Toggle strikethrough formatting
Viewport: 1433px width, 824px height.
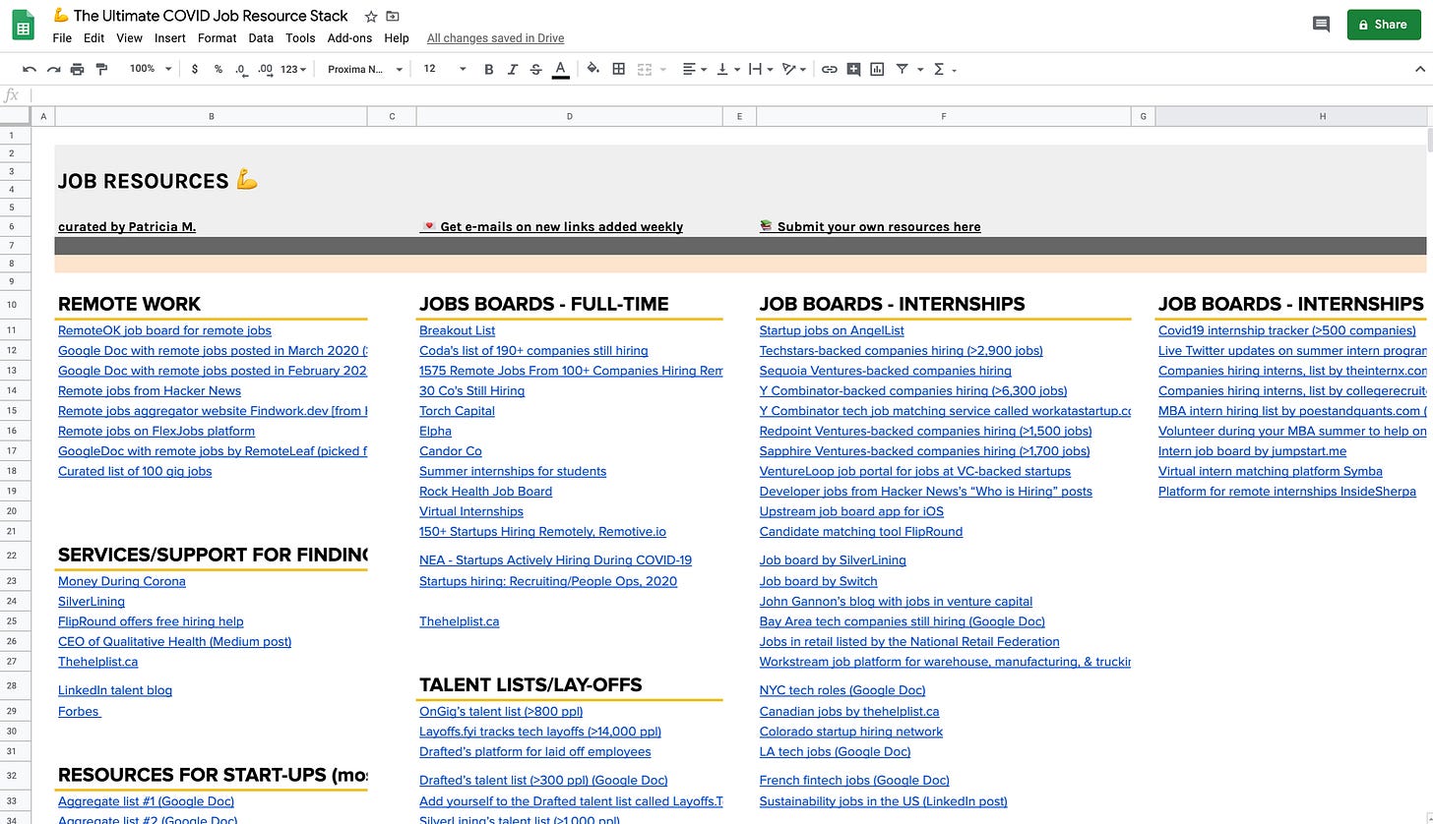[x=536, y=69]
